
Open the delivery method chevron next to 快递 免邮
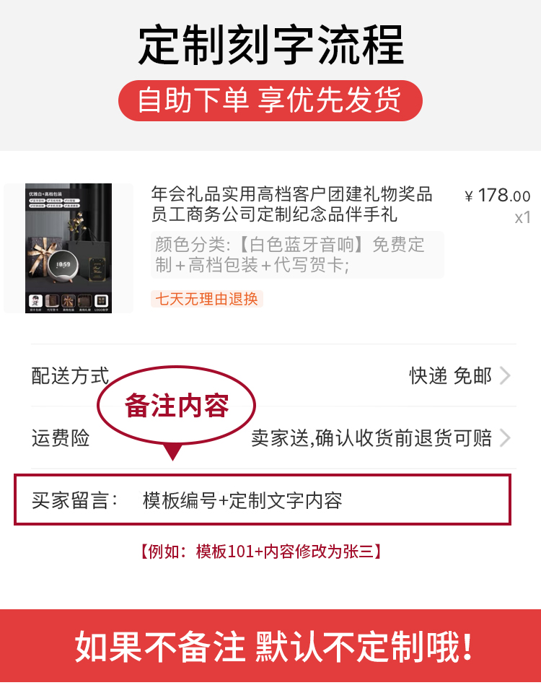coord(505,376)
